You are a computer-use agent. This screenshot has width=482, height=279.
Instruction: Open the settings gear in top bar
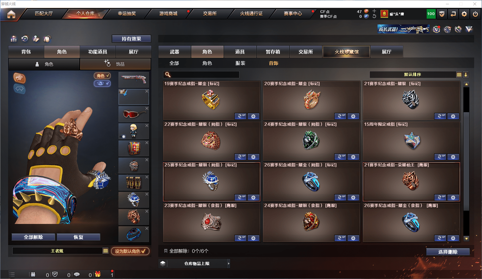click(x=464, y=14)
